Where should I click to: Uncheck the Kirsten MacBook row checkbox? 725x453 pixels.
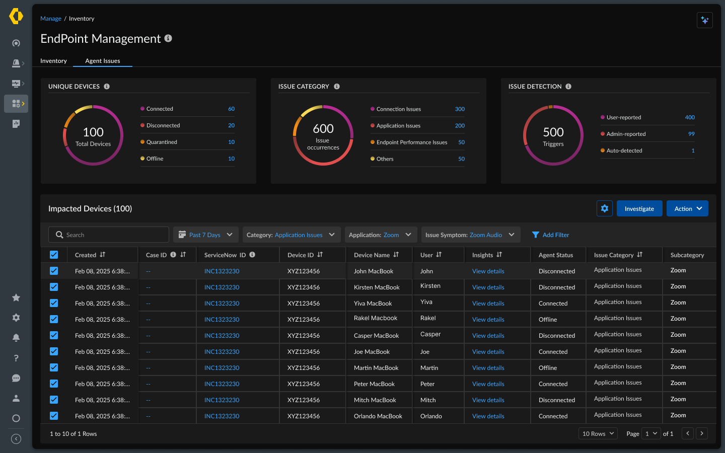click(54, 287)
